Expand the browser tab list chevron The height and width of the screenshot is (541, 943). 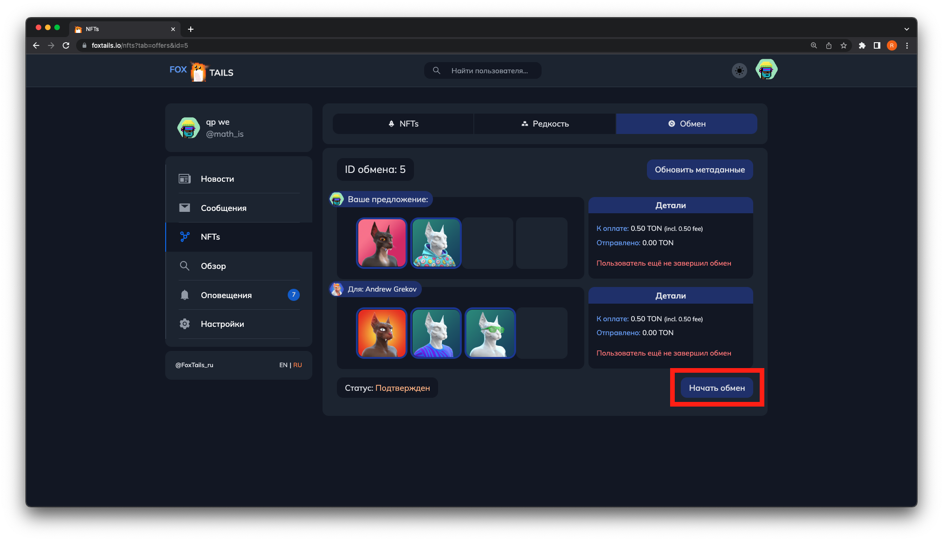point(906,29)
